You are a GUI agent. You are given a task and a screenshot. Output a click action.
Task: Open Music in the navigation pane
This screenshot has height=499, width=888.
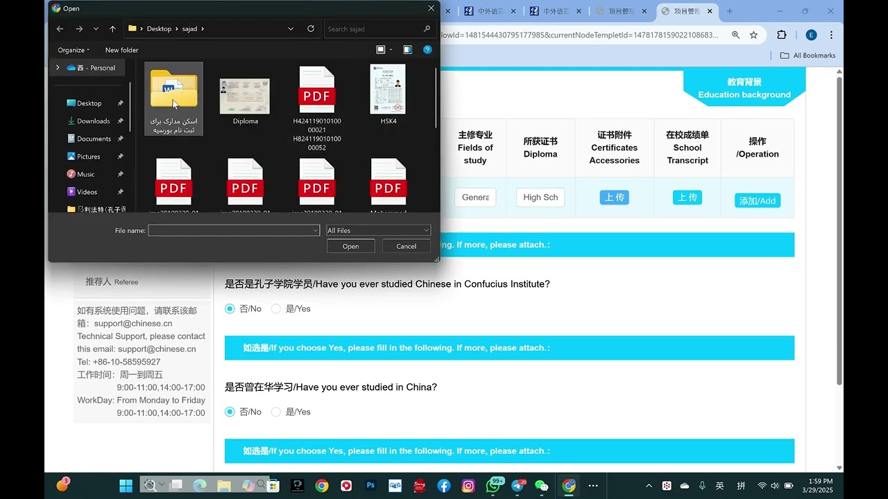click(x=85, y=174)
